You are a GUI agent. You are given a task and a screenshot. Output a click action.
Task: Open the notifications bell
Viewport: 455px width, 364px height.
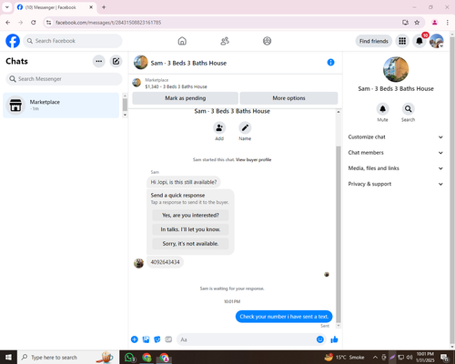click(x=420, y=41)
